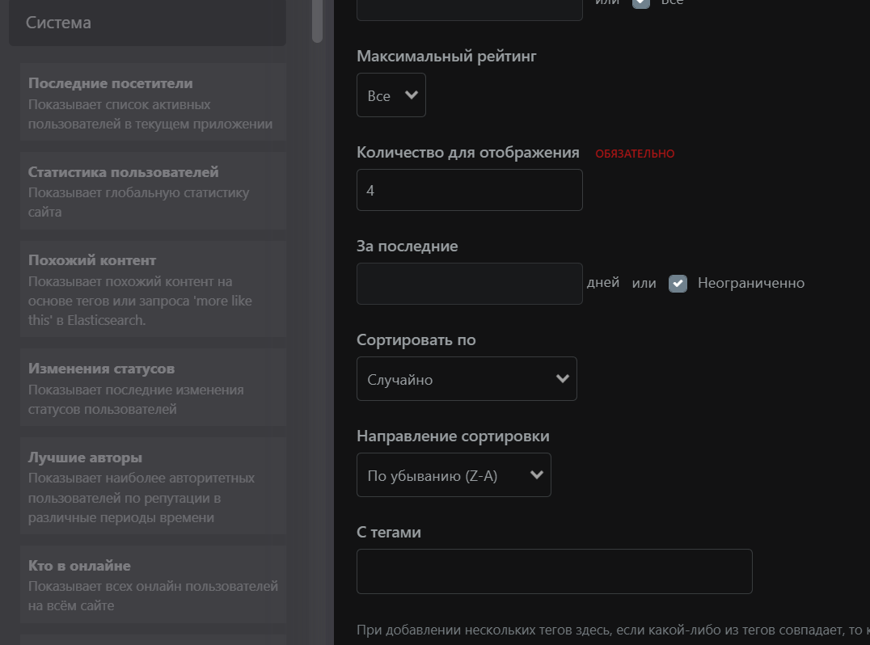The width and height of the screenshot is (870, 645).
Task: Open the Сортировать по dropdown
Action: [x=467, y=379]
